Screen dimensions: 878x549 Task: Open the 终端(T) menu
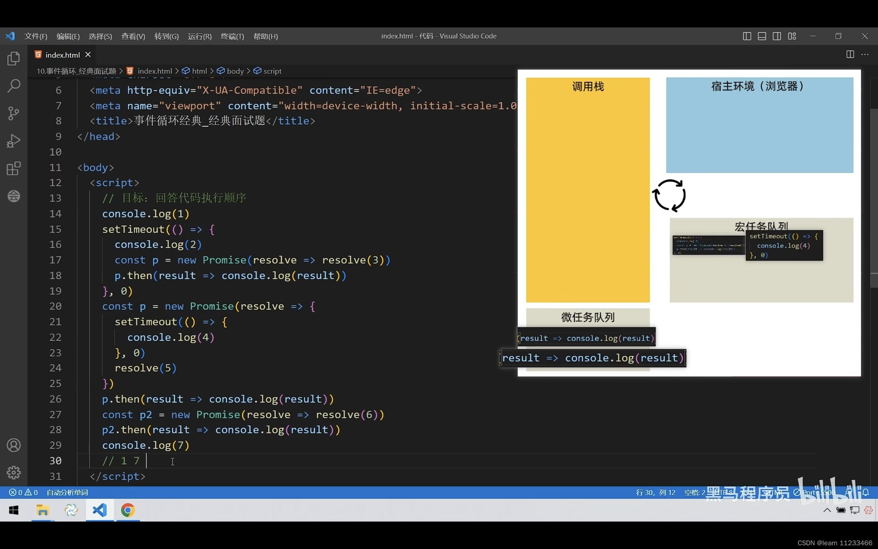(232, 36)
